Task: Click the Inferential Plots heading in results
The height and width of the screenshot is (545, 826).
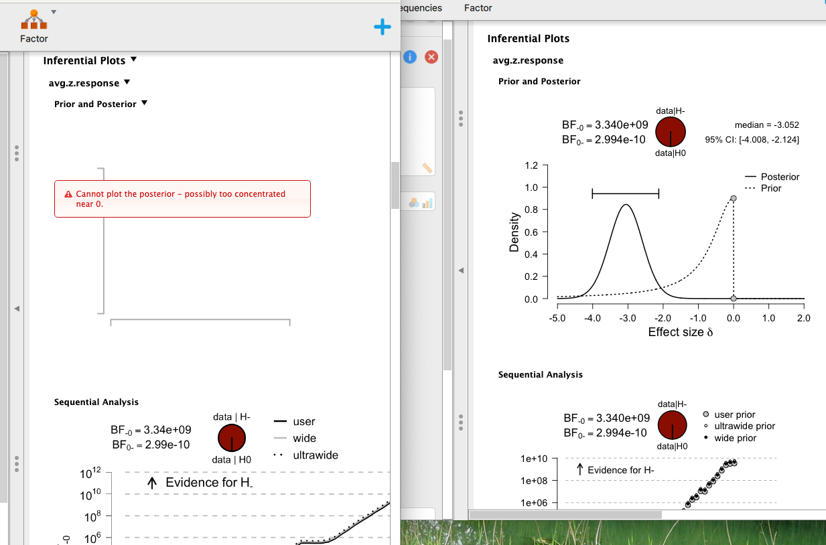Action: pos(528,38)
